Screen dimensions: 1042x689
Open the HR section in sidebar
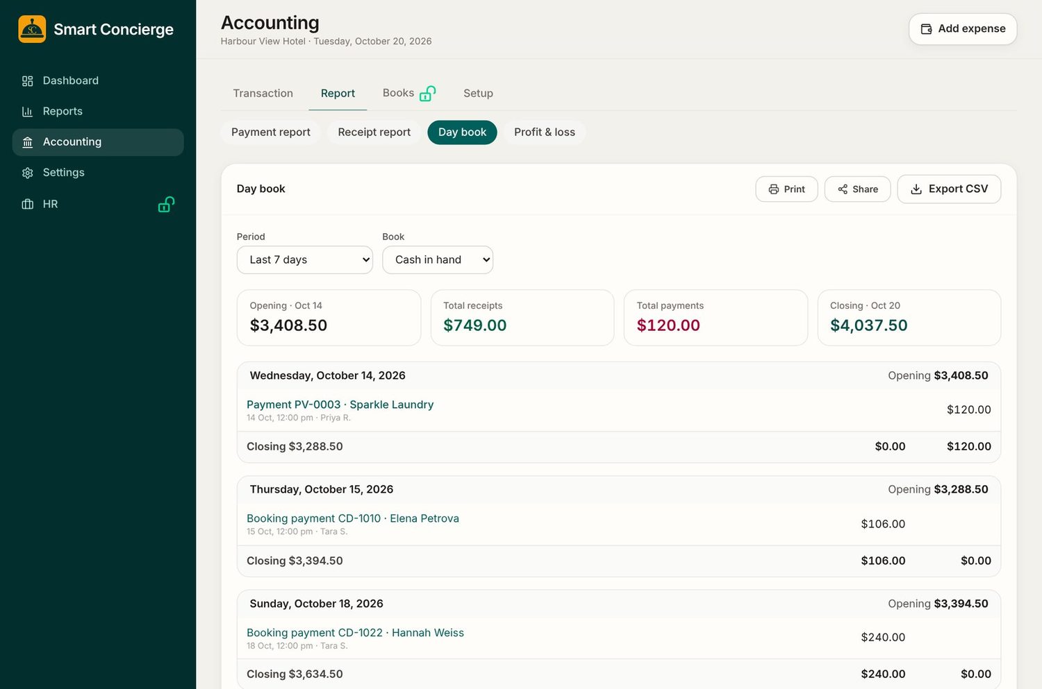(x=98, y=204)
